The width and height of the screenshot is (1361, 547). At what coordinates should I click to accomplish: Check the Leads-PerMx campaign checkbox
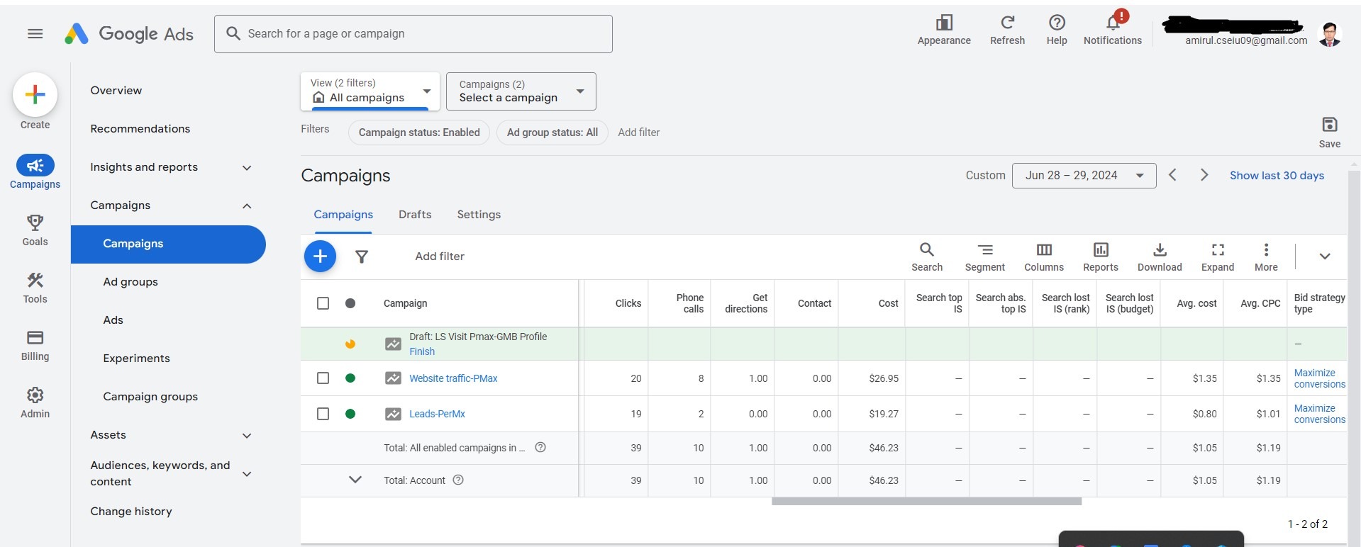[x=323, y=414]
